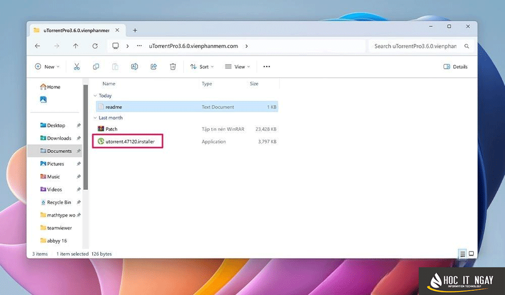Click the Type column header
Image resolution: width=505 pixels, height=295 pixels.
[x=207, y=83]
